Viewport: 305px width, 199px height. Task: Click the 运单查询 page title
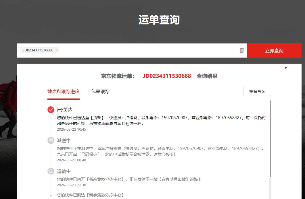coord(159,20)
